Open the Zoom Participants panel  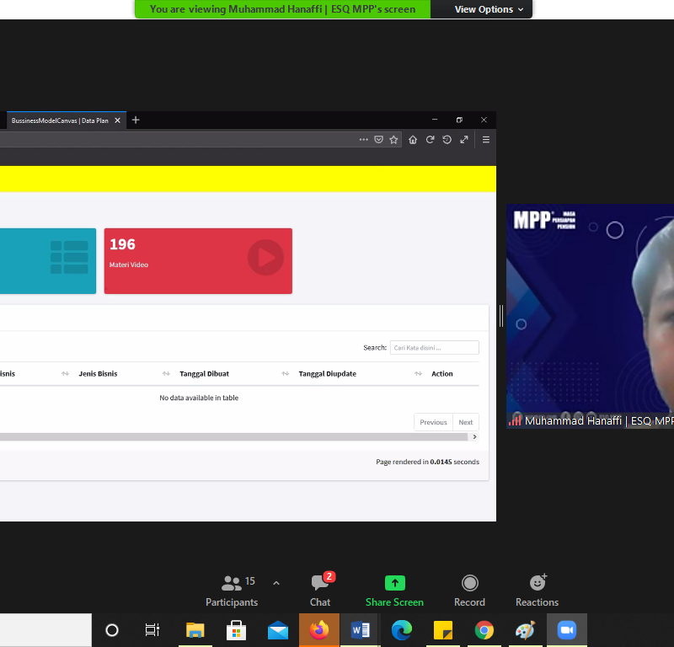(x=232, y=590)
